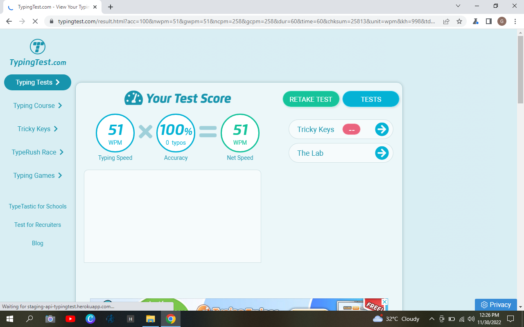Click the "Net Speed" label
The width and height of the screenshot is (524, 327).
240,158
